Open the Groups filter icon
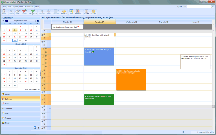The image size is (216, 135). pos(24,12)
